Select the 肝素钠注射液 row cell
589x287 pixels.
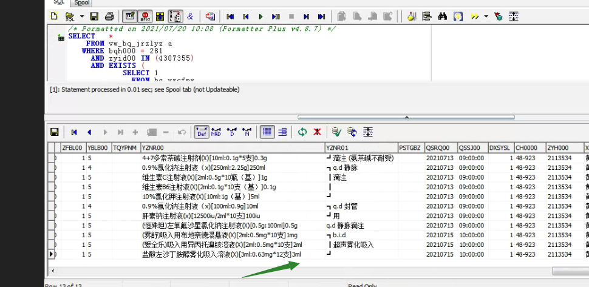click(x=233, y=216)
